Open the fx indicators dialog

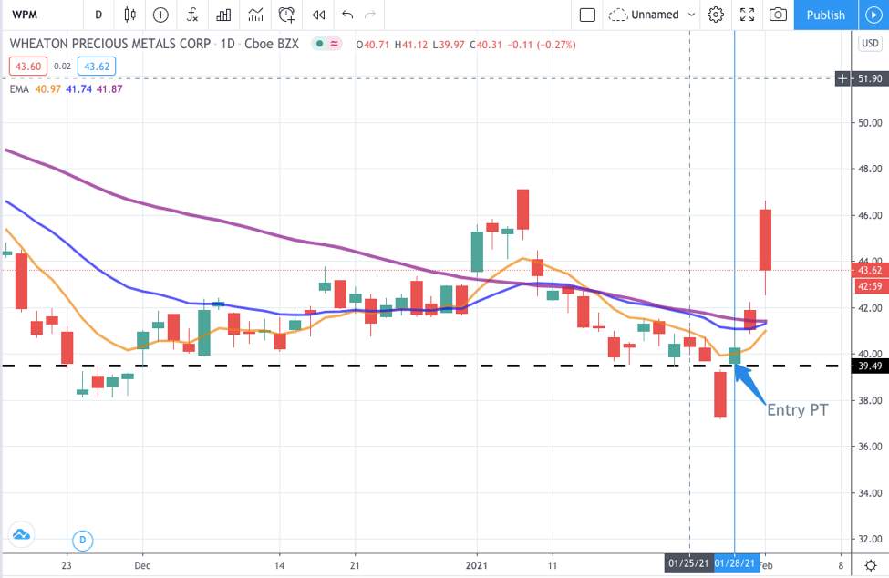click(192, 15)
